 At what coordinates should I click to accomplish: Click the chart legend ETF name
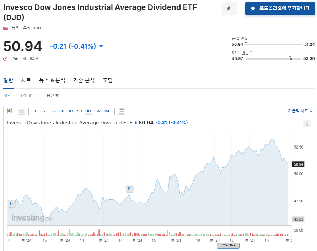[70, 123]
